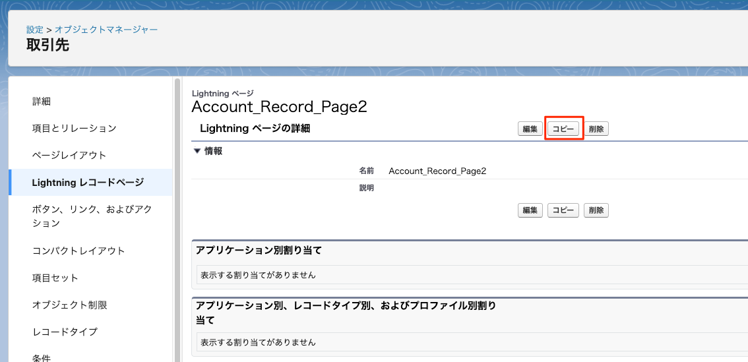Open the オブジェクトマネージャー breadcrumb link

click(x=106, y=30)
